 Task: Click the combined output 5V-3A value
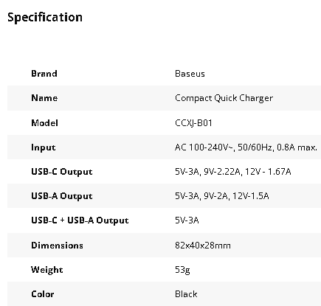[187, 220]
